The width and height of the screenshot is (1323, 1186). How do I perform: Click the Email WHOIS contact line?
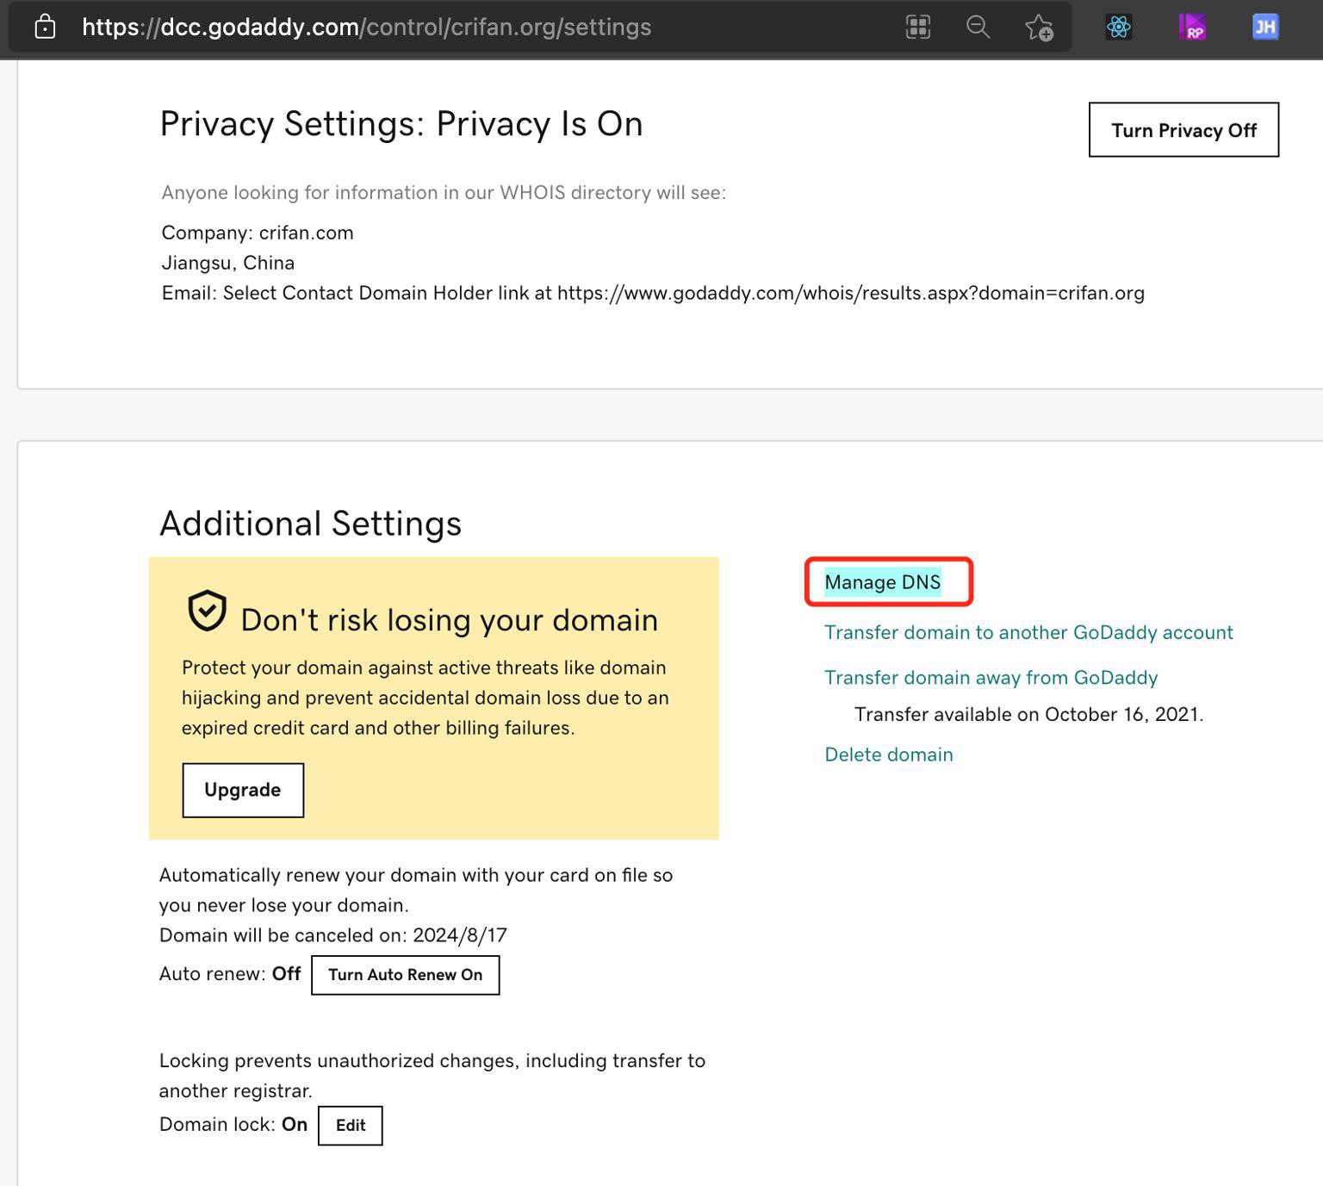(x=653, y=293)
